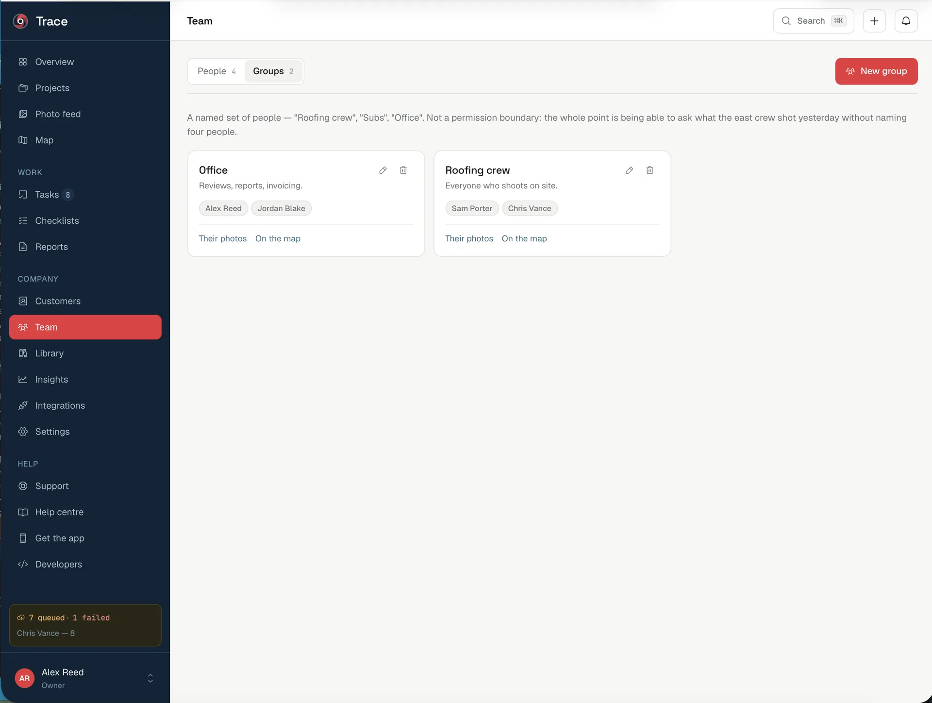The image size is (932, 703).
Task: Click the Alex Reed member chip
Action: coord(223,208)
